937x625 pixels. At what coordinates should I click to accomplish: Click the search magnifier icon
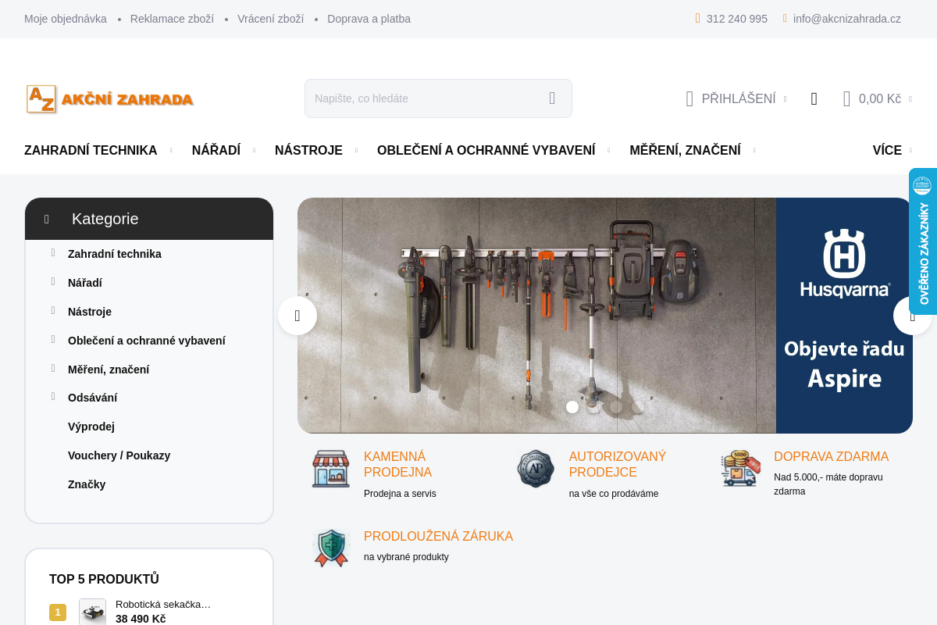[552, 98]
